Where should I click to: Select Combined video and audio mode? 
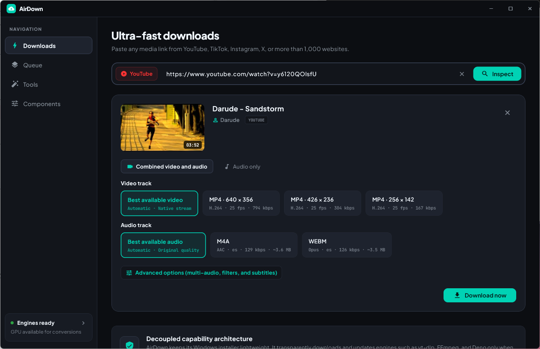[x=167, y=166]
